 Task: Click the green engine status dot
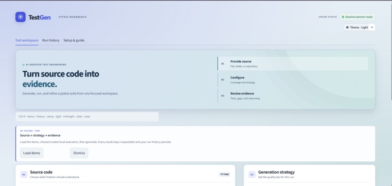[343, 17]
